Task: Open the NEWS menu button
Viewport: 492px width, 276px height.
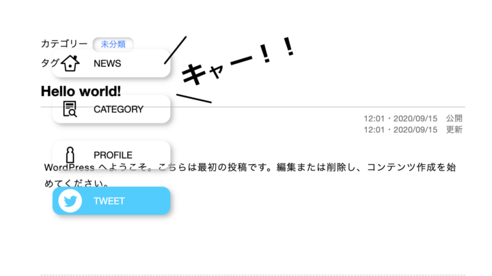Action: click(111, 63)
